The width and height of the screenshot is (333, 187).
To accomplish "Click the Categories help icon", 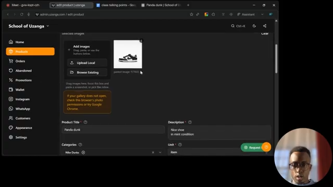I will point(80,144).
